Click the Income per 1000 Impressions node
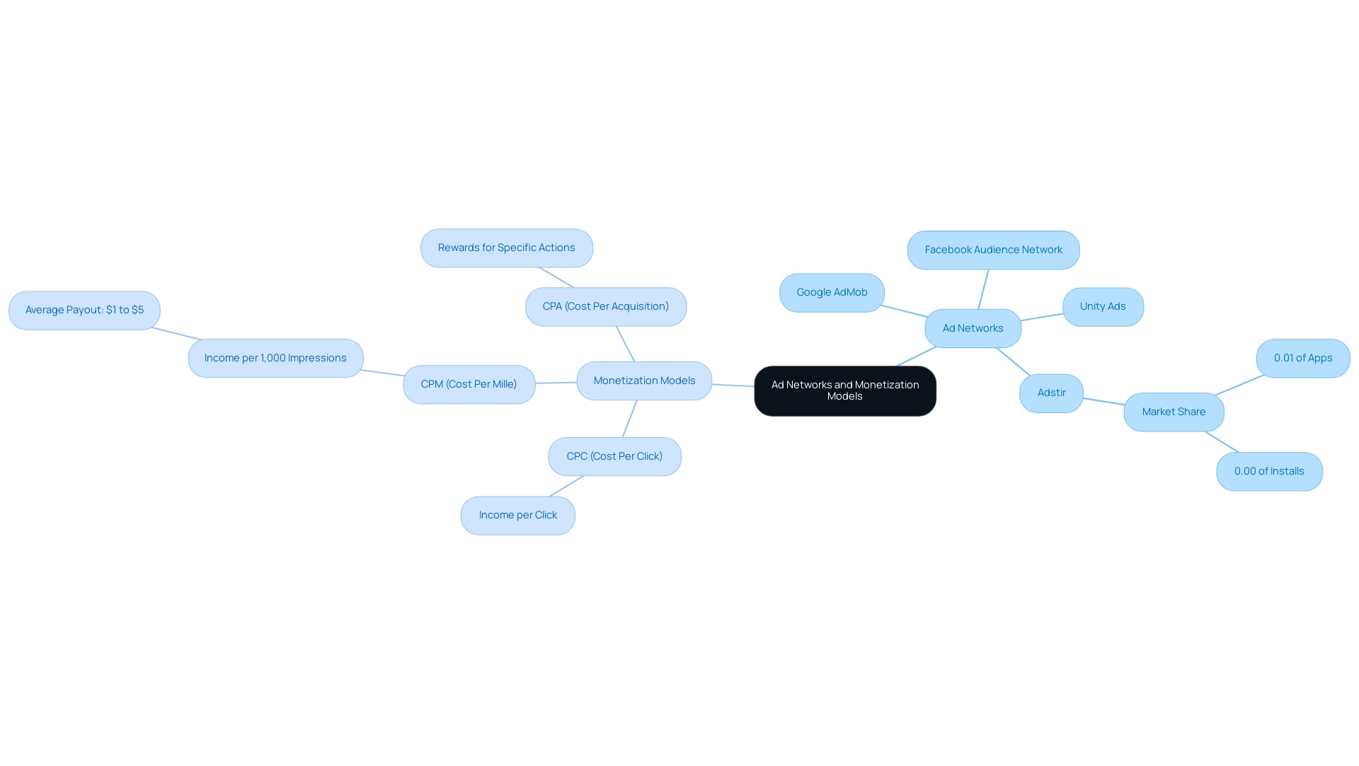Image resolution: width=1359 pixels, height=766 pixels. (x=275, y=357)
